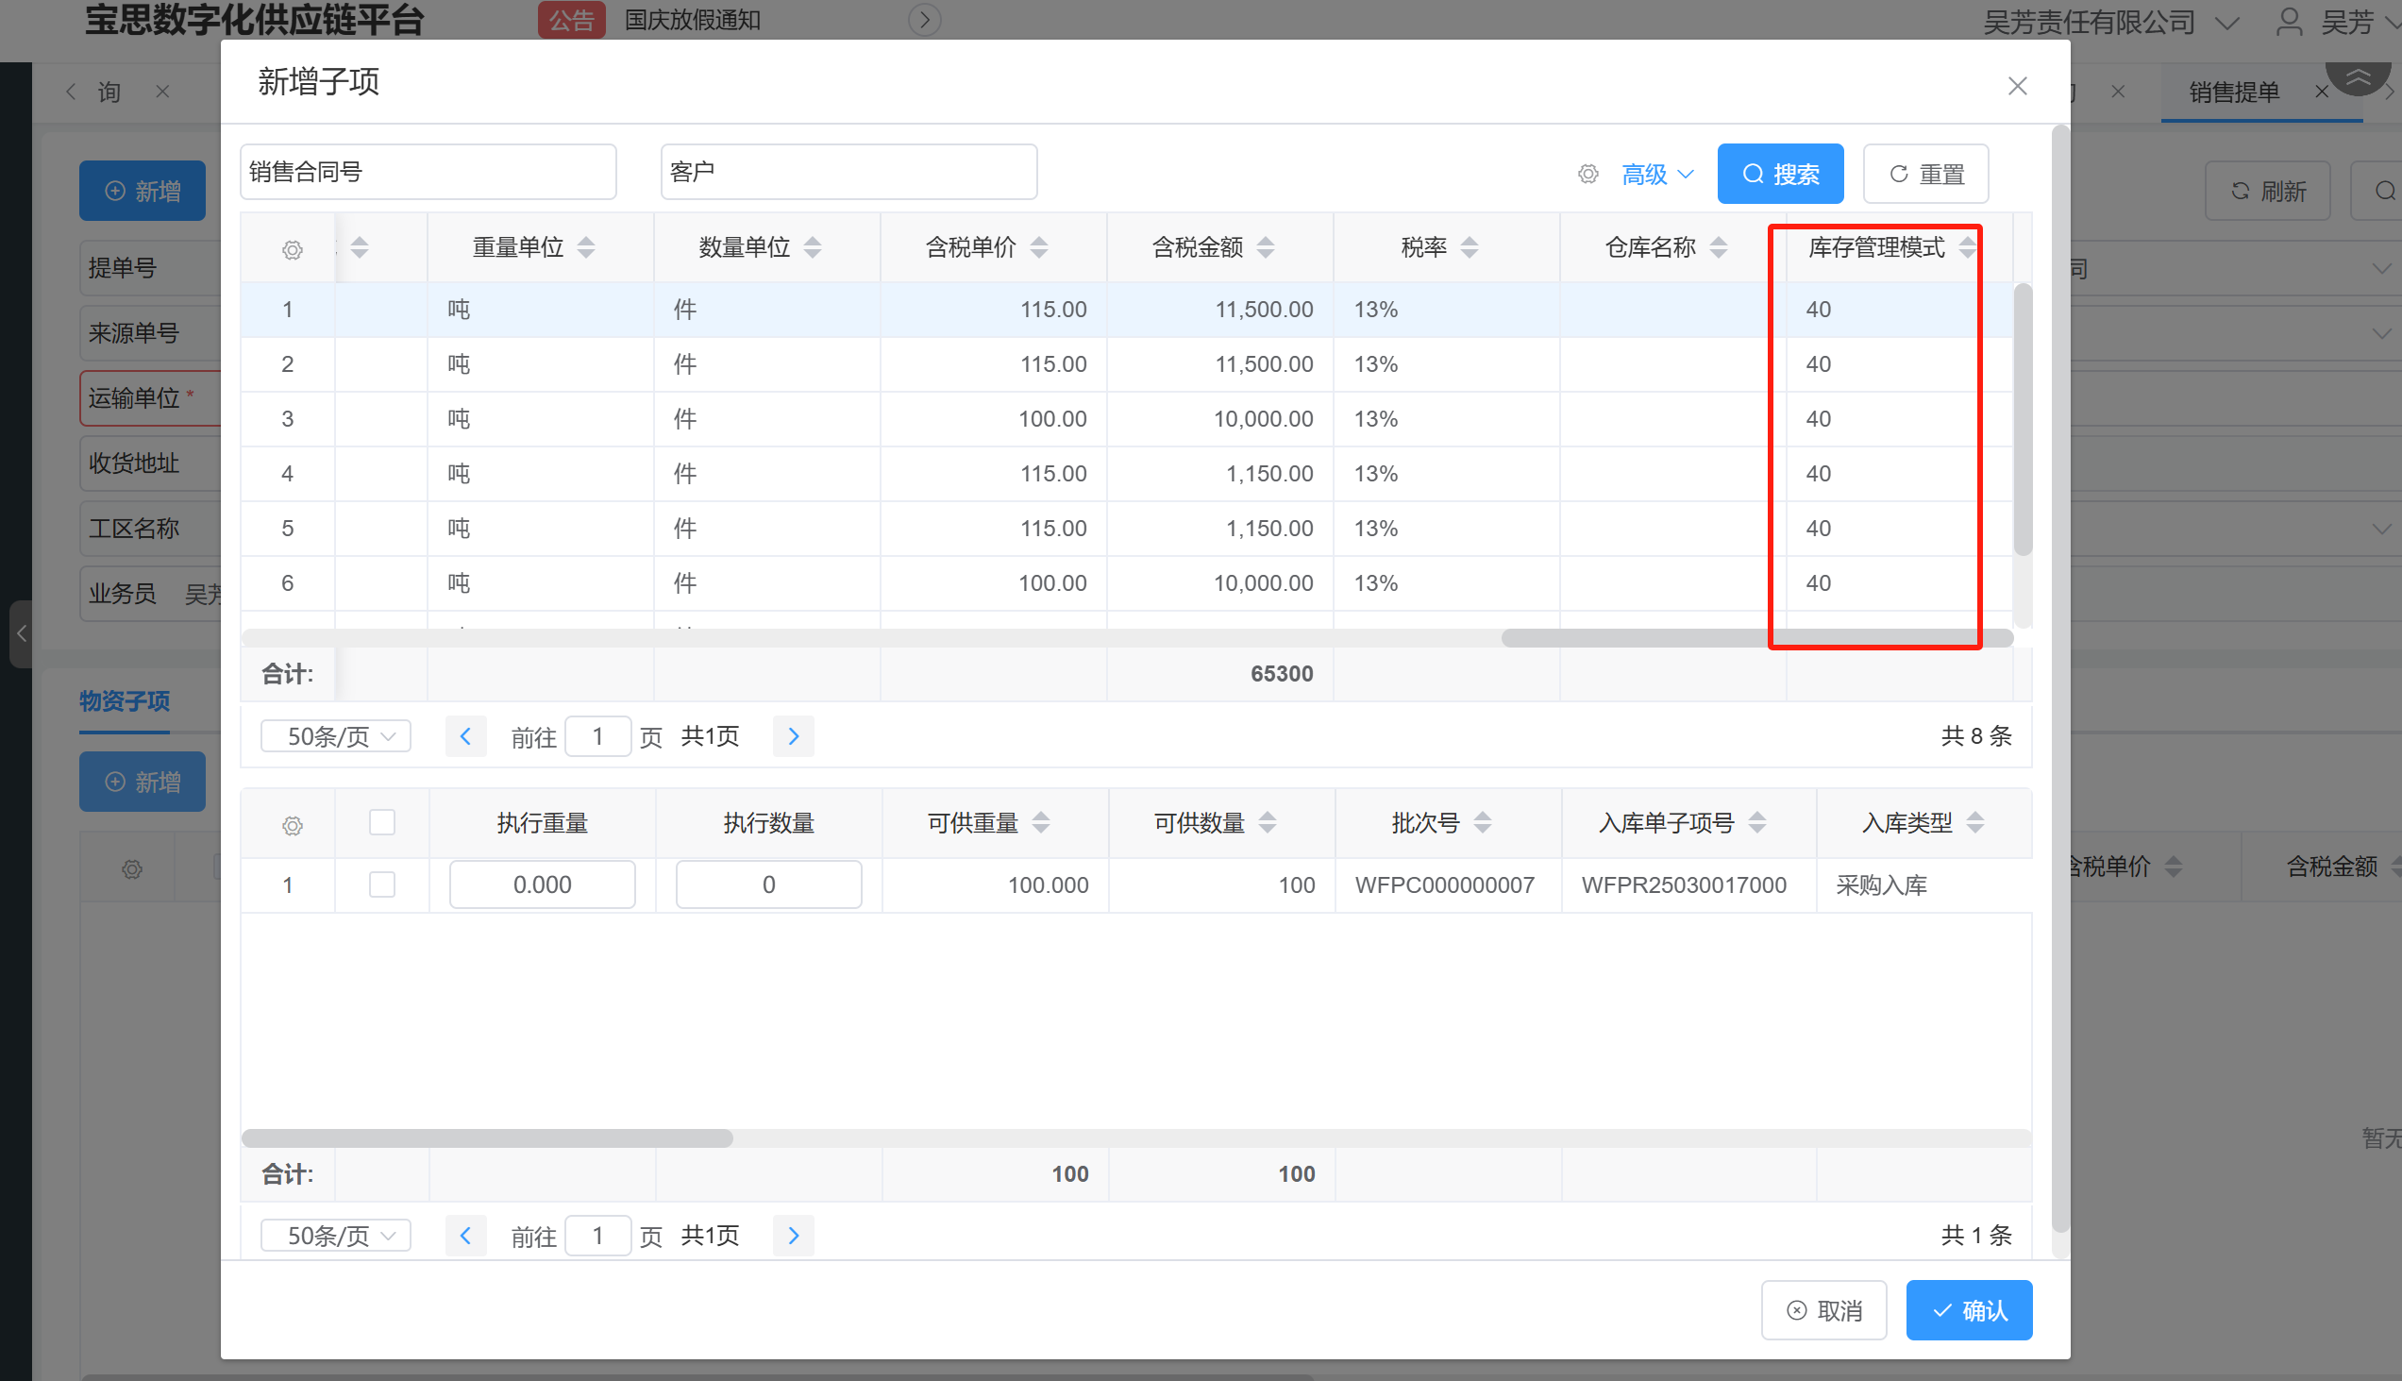Click the lower table page number input

(597, 1235)
